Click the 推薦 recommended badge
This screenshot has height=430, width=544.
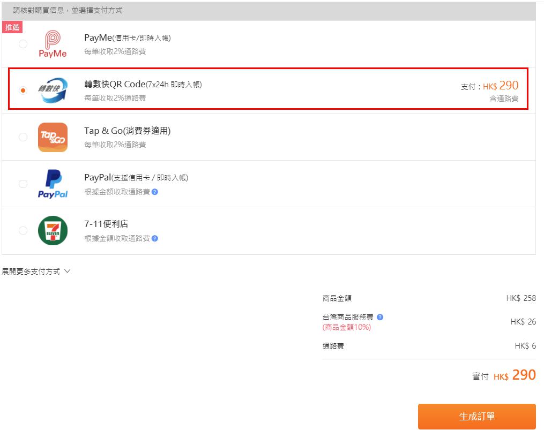12,27
